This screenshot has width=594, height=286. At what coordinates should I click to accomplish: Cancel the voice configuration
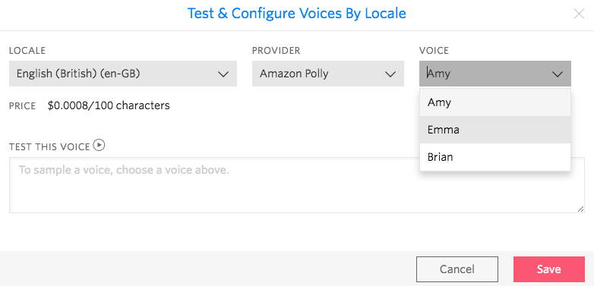pyautogui.click(x=457, y=269)
